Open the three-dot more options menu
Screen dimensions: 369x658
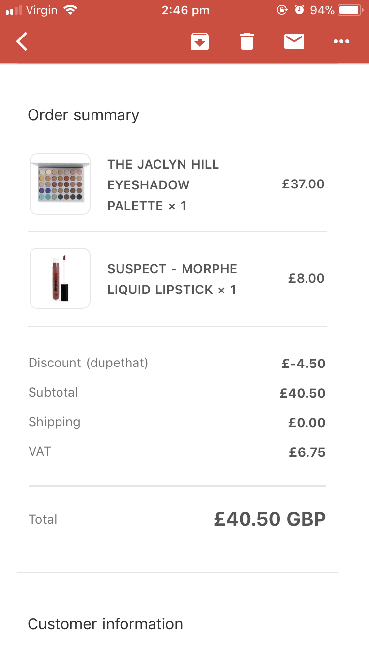click(341, 41)
